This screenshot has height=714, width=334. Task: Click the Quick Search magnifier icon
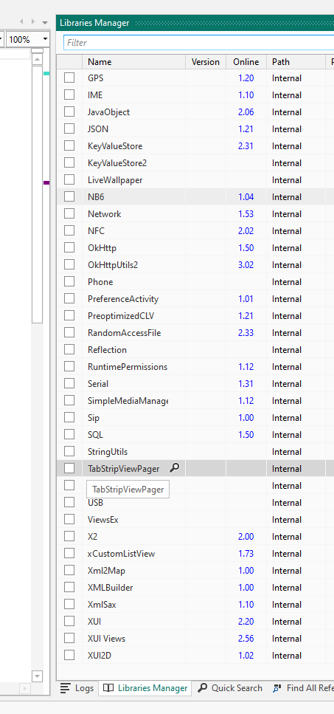pos(203,688)
